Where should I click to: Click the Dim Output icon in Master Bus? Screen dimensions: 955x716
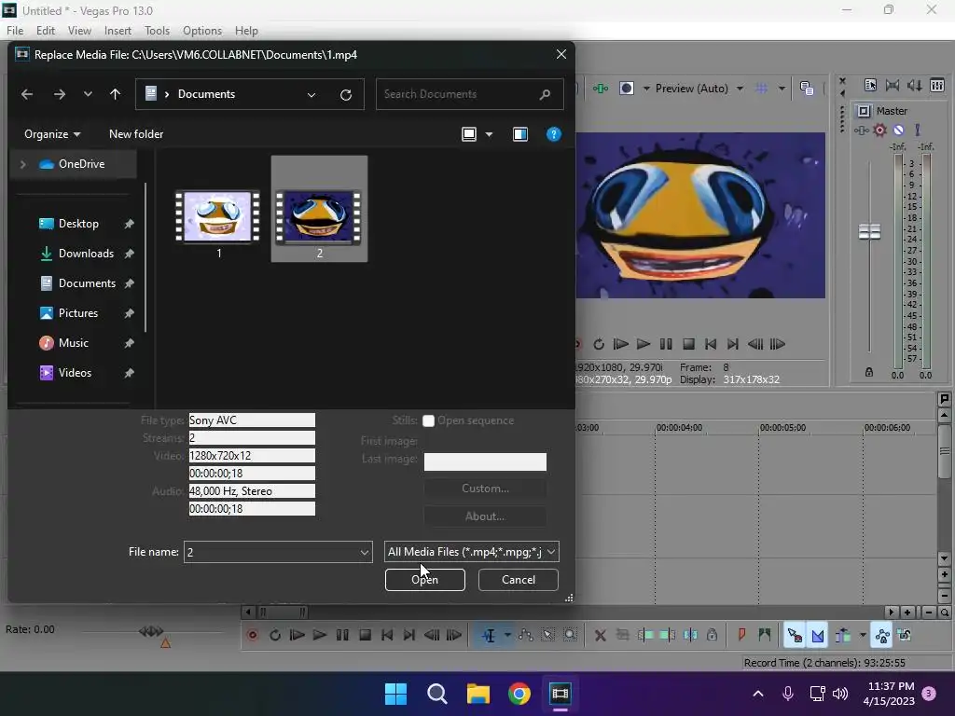click(914, 85)
